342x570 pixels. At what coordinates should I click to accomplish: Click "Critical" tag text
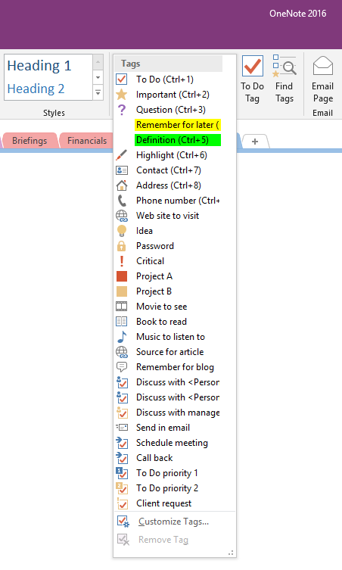(150, 261)
